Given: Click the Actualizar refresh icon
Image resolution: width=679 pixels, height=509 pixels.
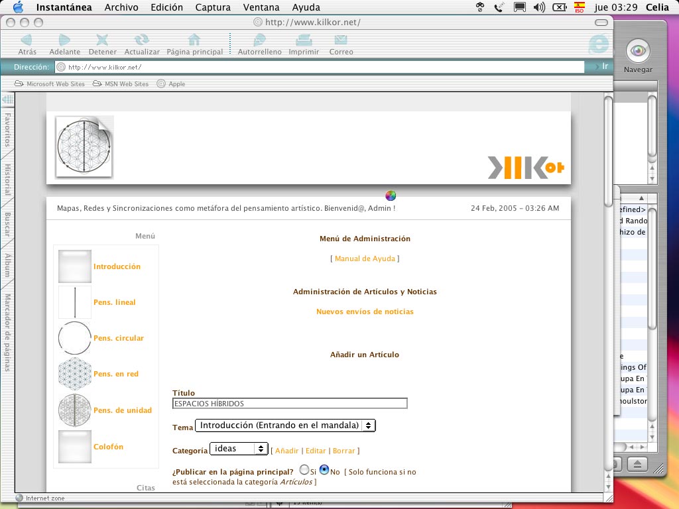Looking at the screenshot, I should pos(142,40).
